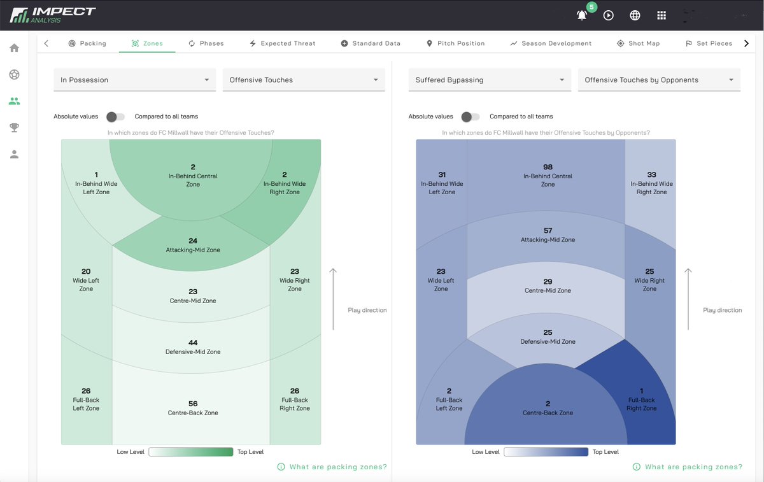
Task: Click the green Low–Top Level gradient bar
Action: coord(191,451)
